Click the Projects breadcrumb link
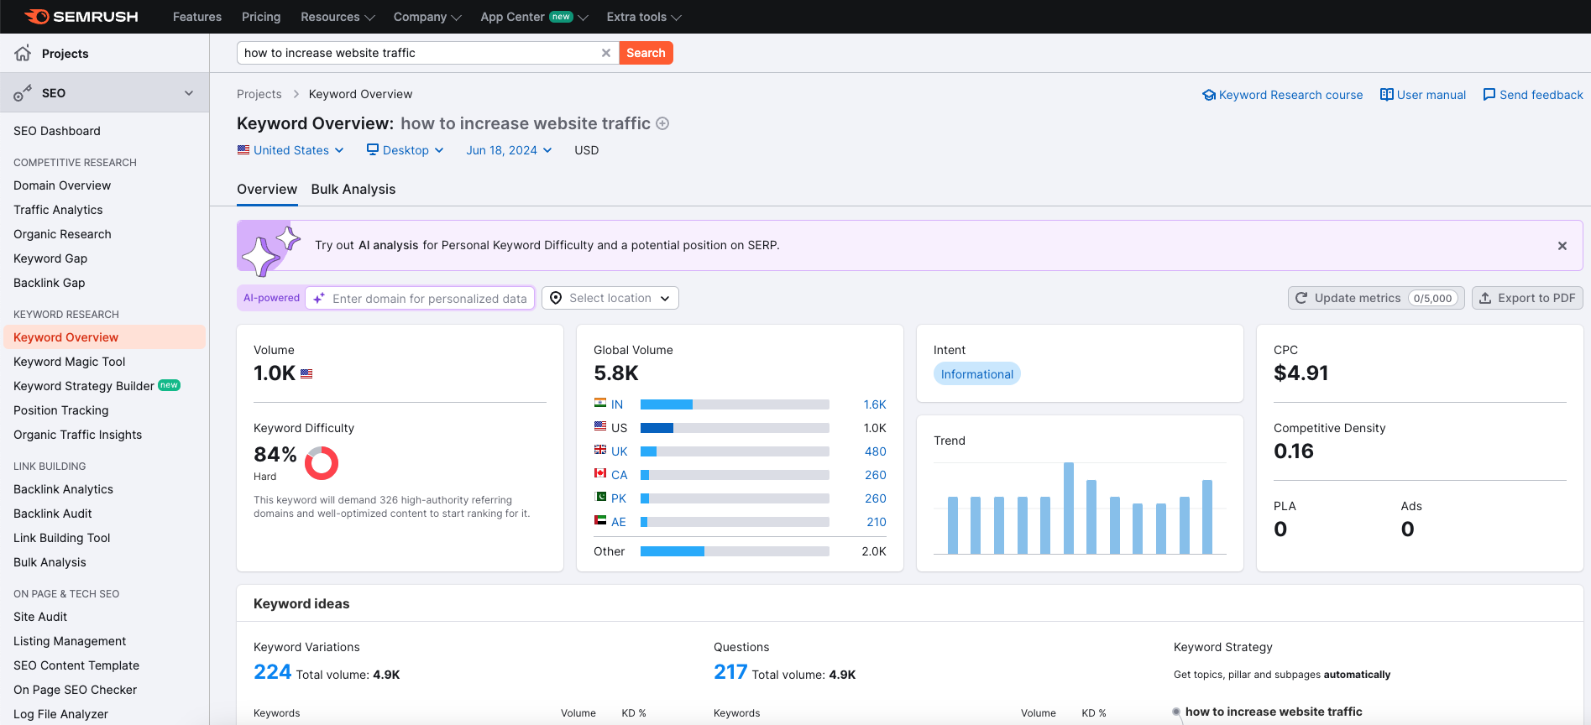Image resolution: width=1591 pixels, height=725 pixels. [259, 94]
